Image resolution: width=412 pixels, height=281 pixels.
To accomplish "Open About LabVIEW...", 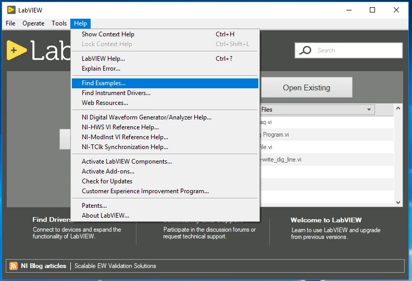I will coord(165,216).
